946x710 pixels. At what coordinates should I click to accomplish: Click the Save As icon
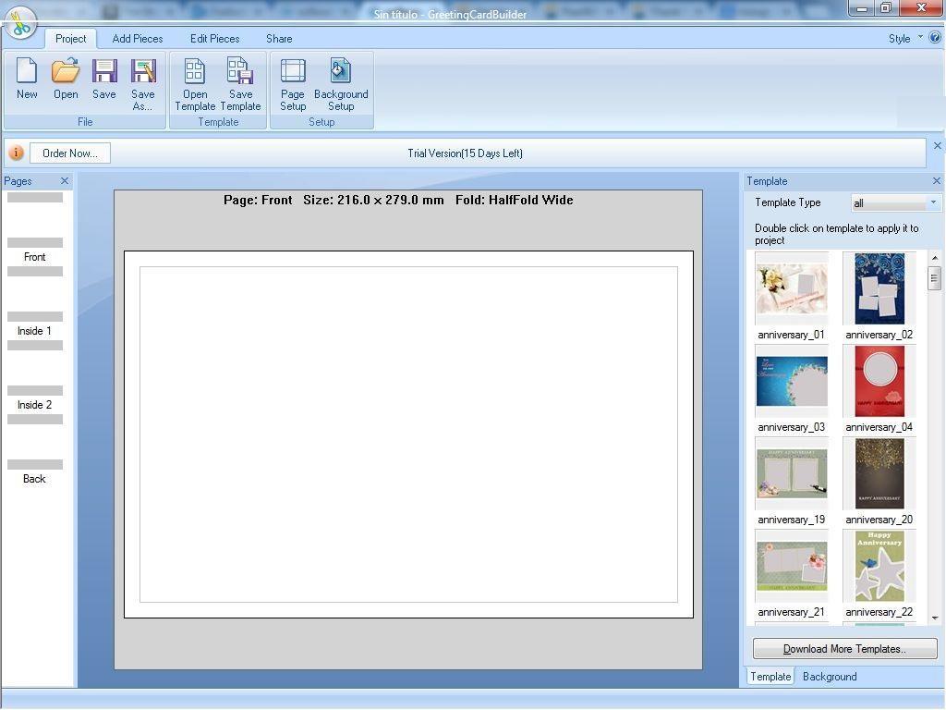[142, 81]
